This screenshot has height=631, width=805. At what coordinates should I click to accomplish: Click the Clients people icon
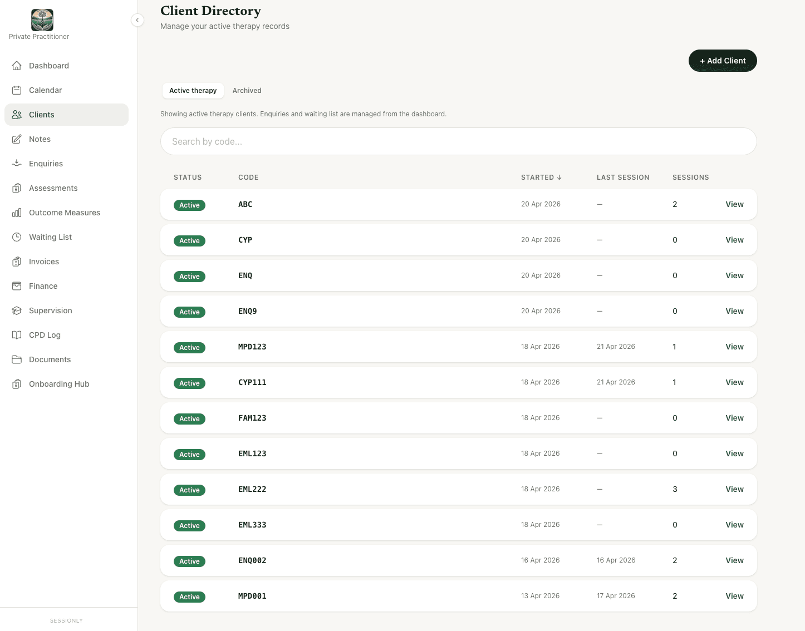click(x=17, y=115)
